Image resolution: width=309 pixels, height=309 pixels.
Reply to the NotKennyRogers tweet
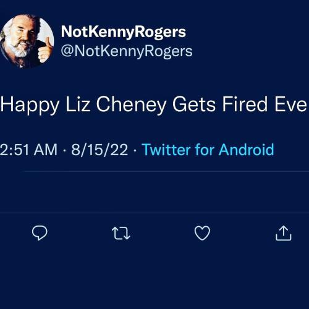pos(40,233)
